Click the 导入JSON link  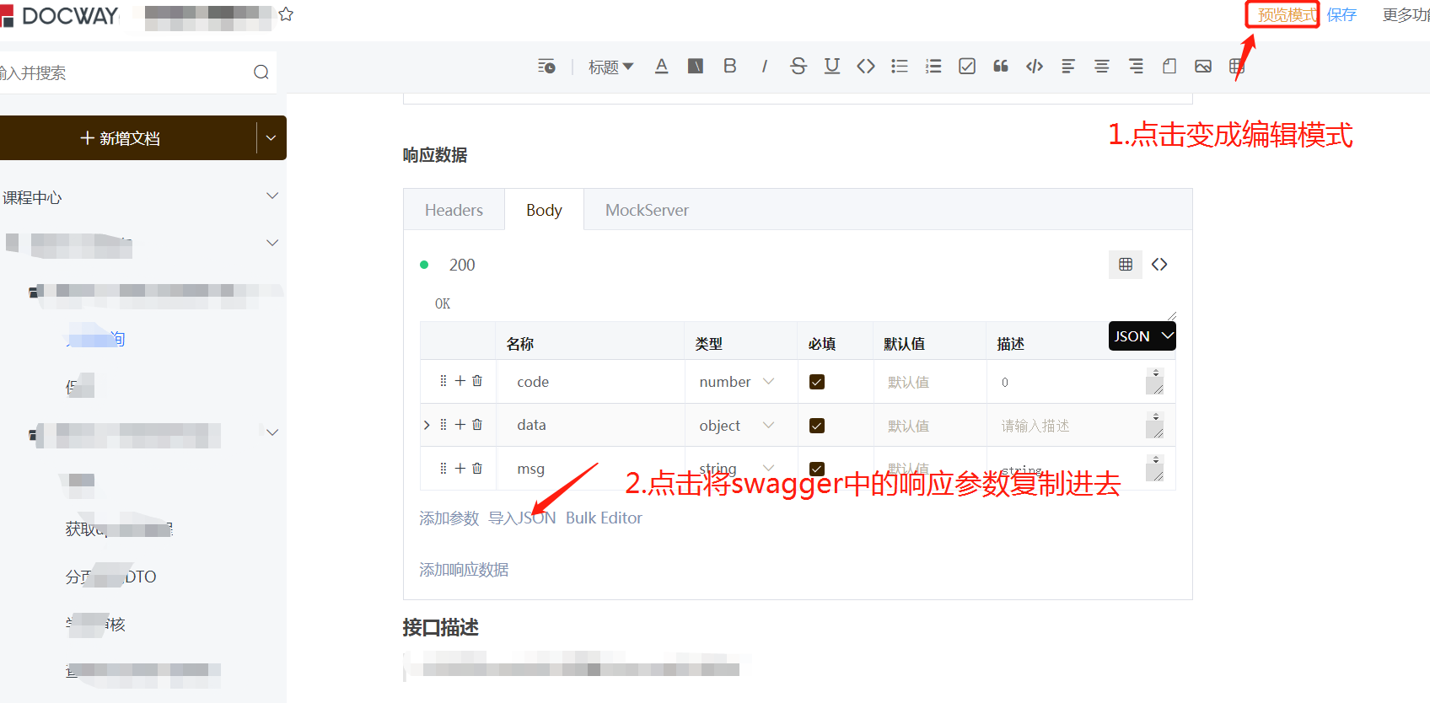[x=522, y=518]
